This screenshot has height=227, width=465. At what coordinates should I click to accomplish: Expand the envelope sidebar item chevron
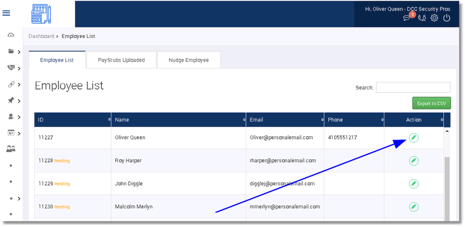[19, 69]
